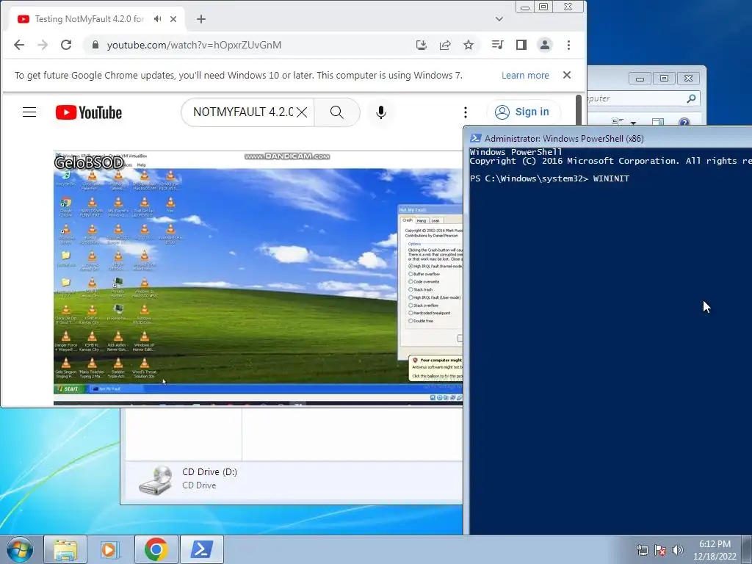Open Windows Explorer from taskbar
Viewport: 752px width, 564px height.
click(x=65, y=549)
